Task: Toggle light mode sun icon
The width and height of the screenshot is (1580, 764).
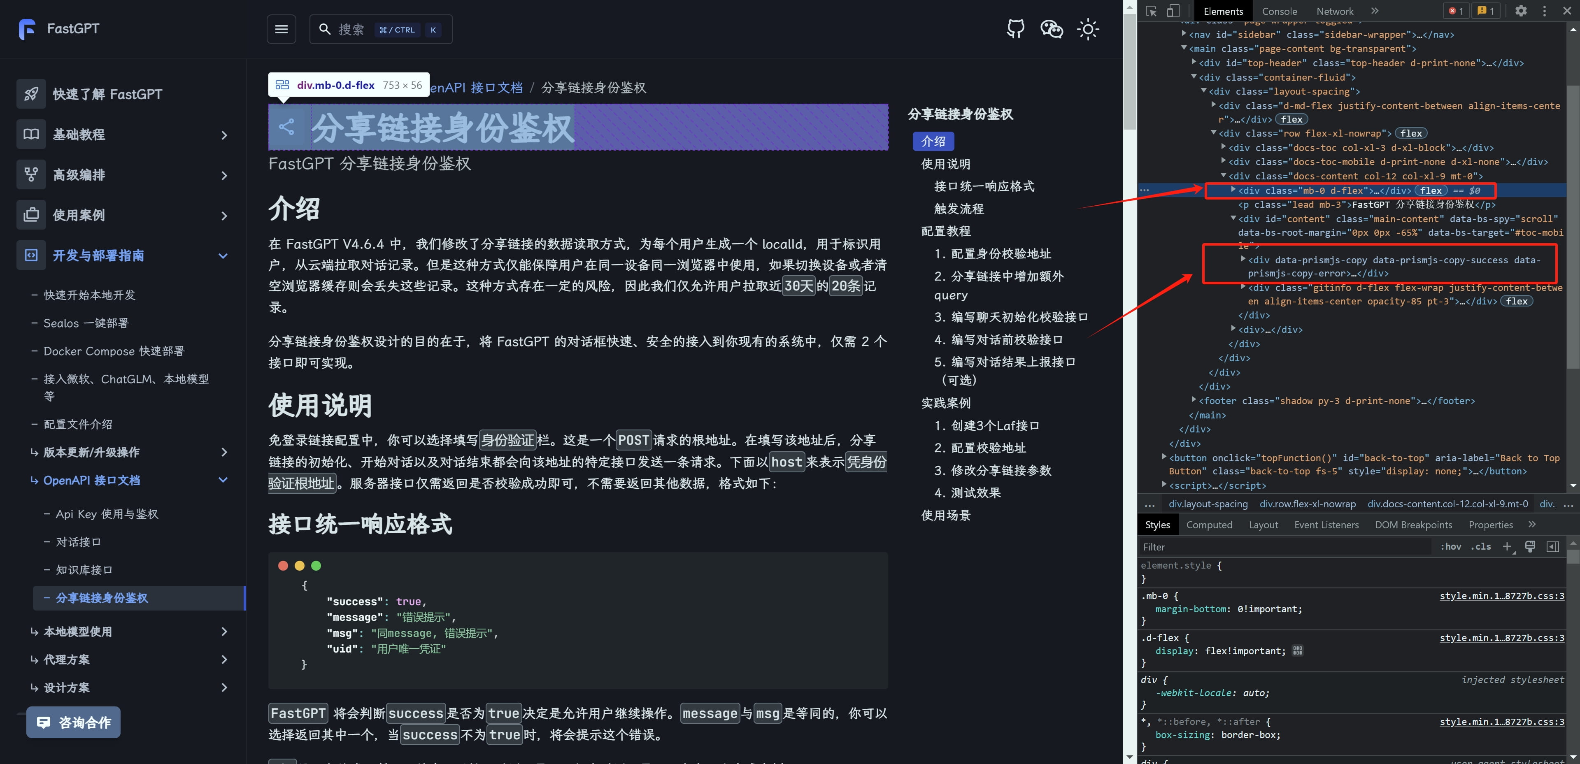Action: [x=1087, y=29]
